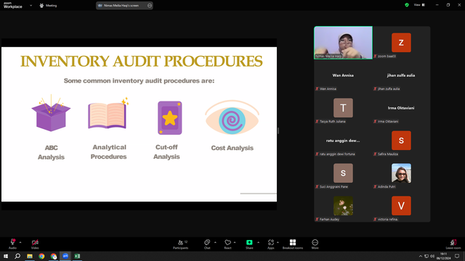The image size is (465, 261).
Task: Show hidden system tray icons
Action: point(420,256)
